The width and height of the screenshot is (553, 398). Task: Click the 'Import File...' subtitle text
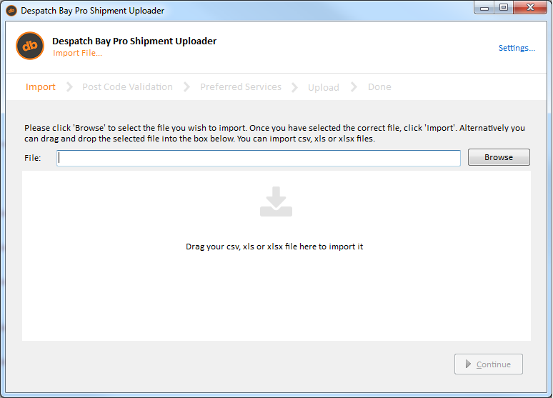pos(77,53)
